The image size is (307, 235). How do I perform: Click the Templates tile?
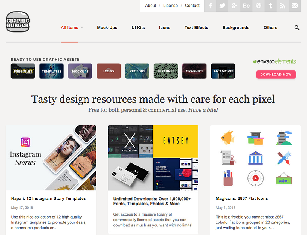51,71
